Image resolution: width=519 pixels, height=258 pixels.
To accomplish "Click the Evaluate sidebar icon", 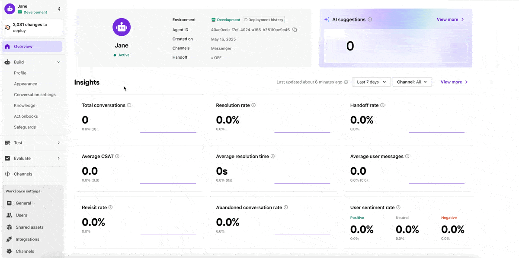I will [x=8, y=158].
